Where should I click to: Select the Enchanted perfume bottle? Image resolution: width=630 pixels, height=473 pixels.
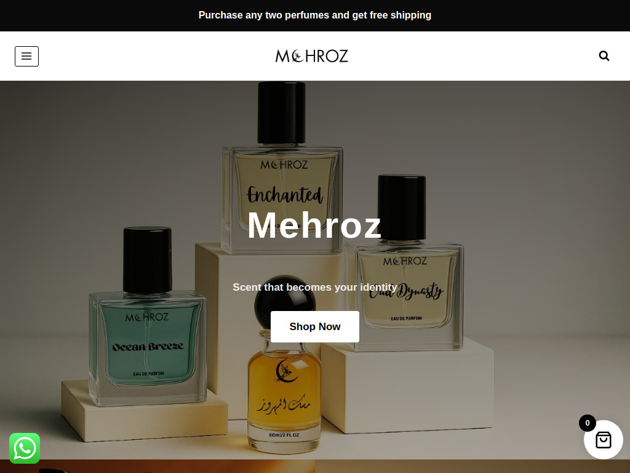click(x=282, y=168)
